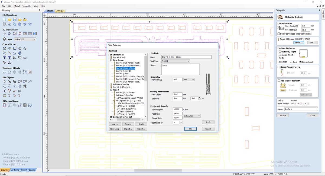Click the pin icon on the Drawing panel

tap(40, 10)
